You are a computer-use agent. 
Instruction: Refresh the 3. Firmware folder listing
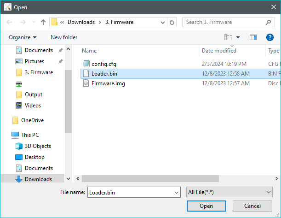click(172, 22)
